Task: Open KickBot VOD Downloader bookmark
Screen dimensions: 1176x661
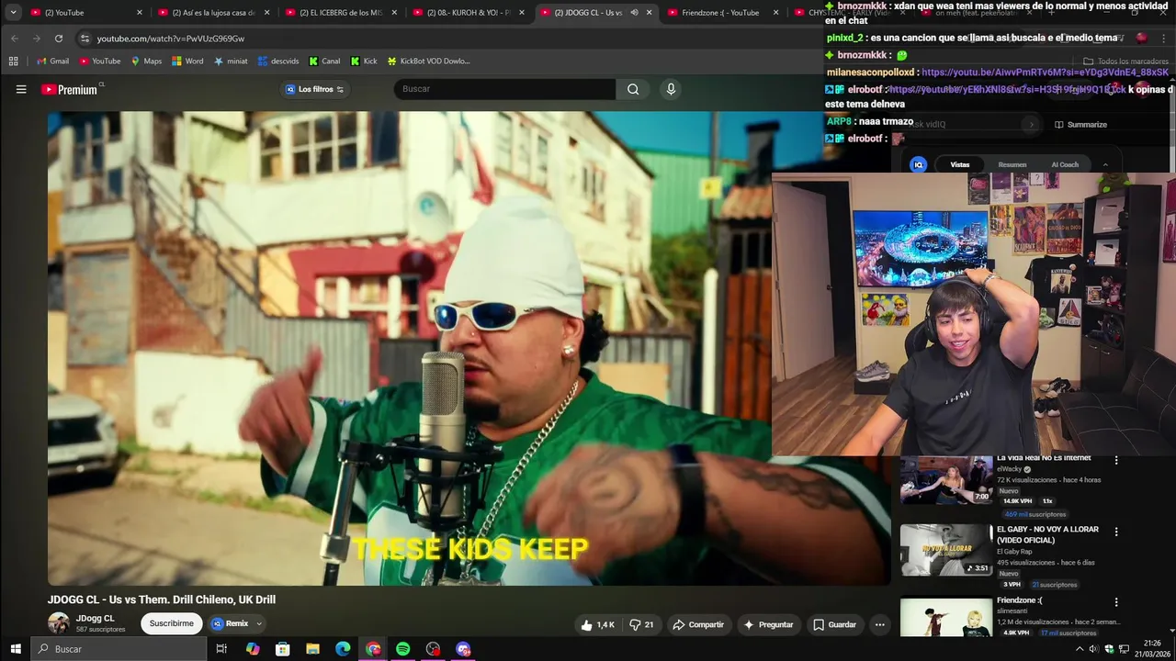Action: tap(429, 62)
